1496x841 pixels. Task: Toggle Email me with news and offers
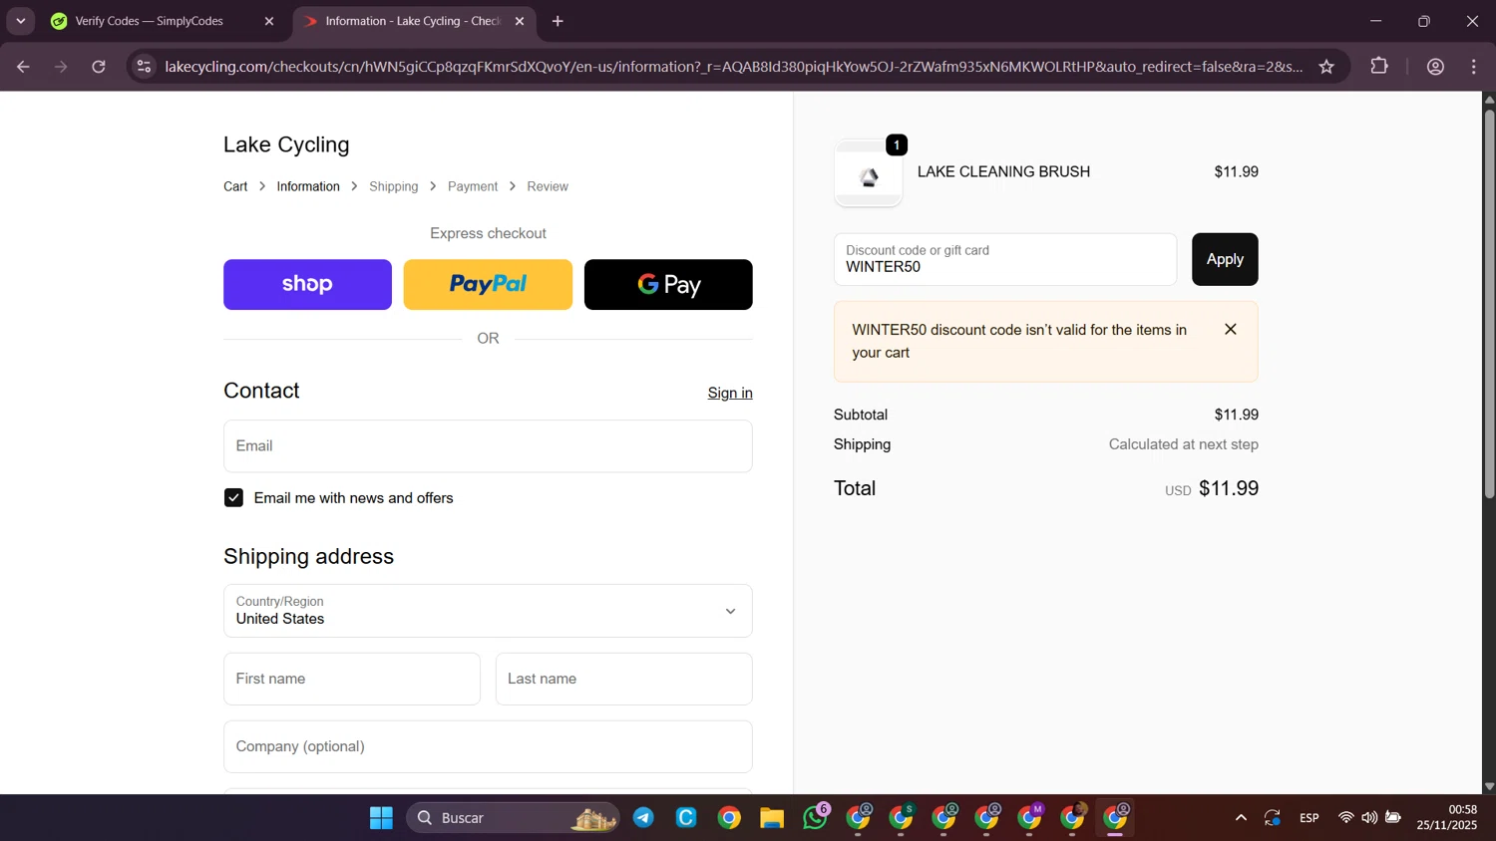click(x=233, y=498)
